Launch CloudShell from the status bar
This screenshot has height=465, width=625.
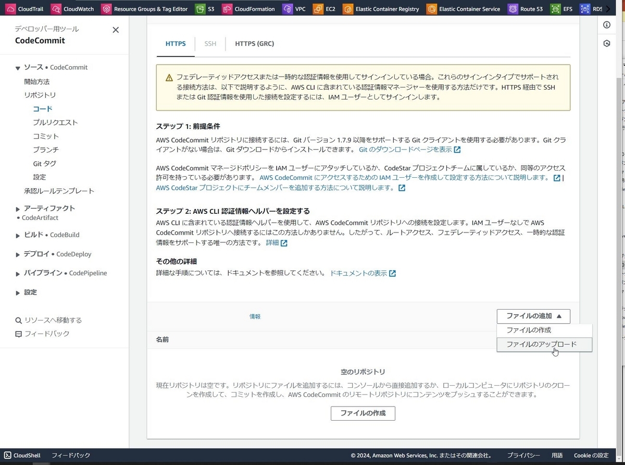pos(22,455)
